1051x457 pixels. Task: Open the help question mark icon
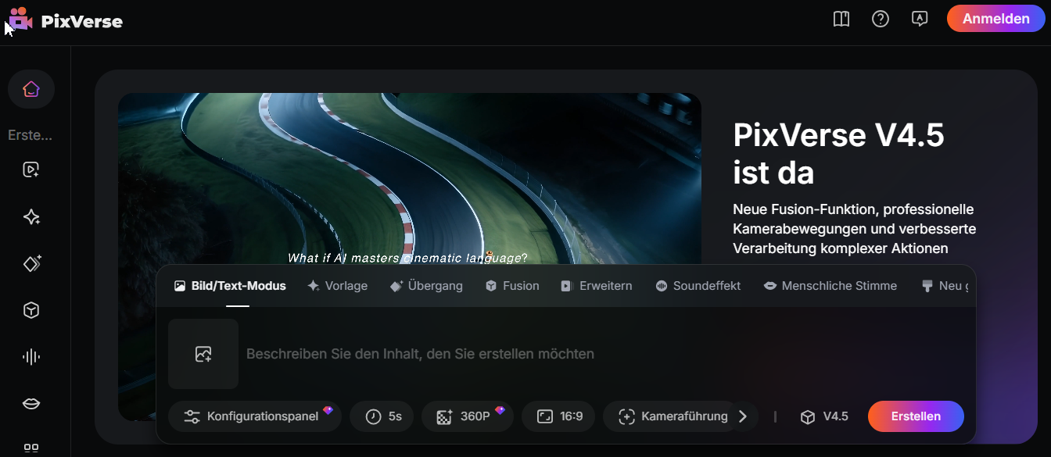point(881,19)
